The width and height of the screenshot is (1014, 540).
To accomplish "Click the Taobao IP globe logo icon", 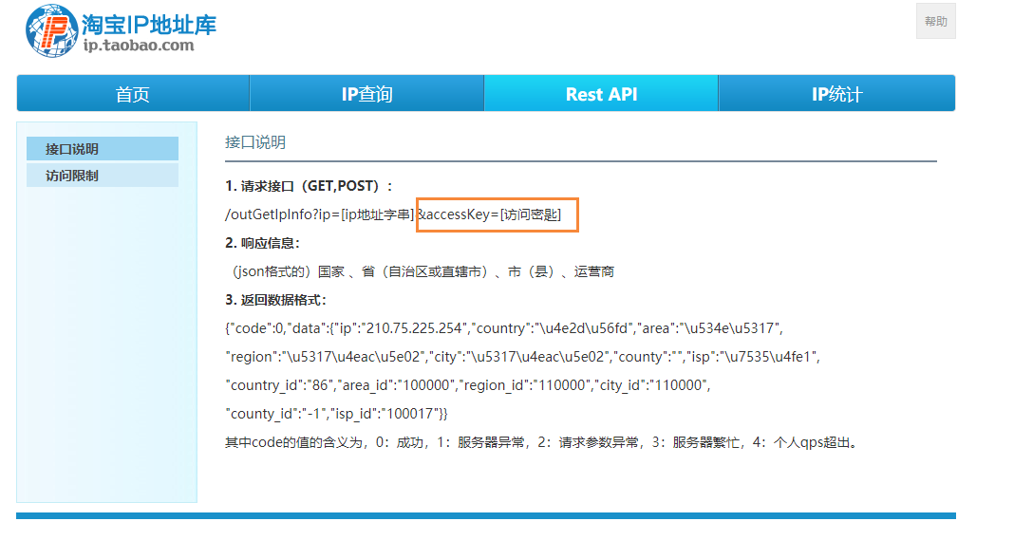I will [x=51, y=30].
